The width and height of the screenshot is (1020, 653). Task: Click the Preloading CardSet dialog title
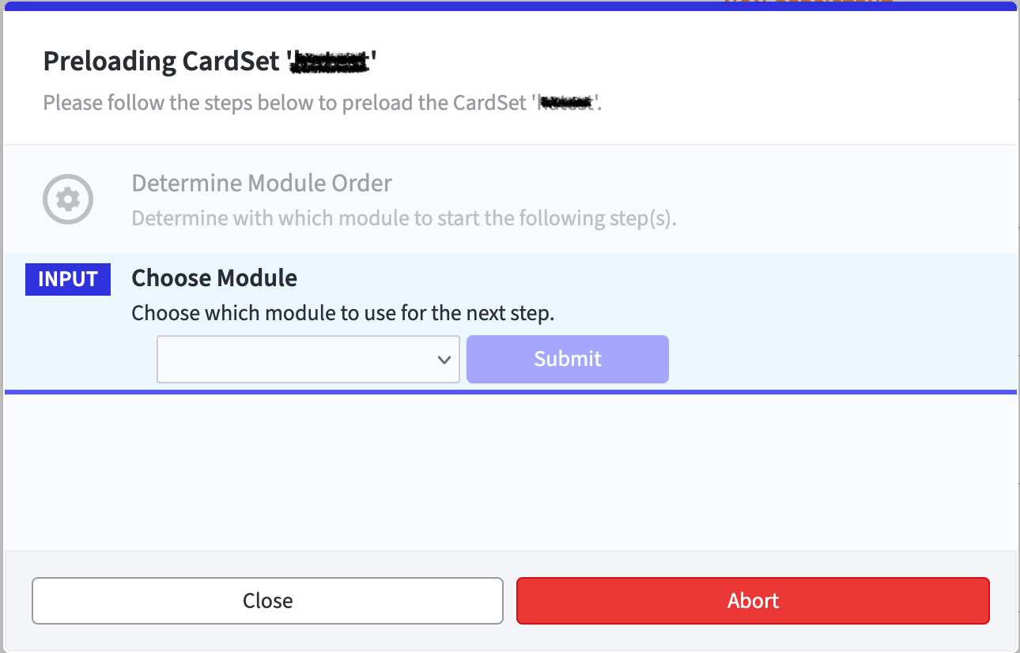pos(210,60)
